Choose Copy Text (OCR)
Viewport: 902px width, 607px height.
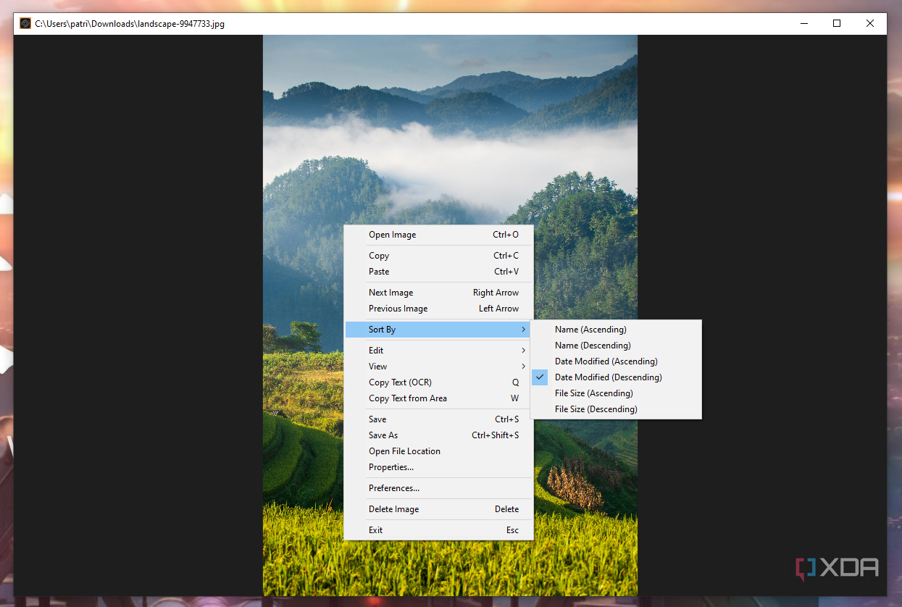438,382
